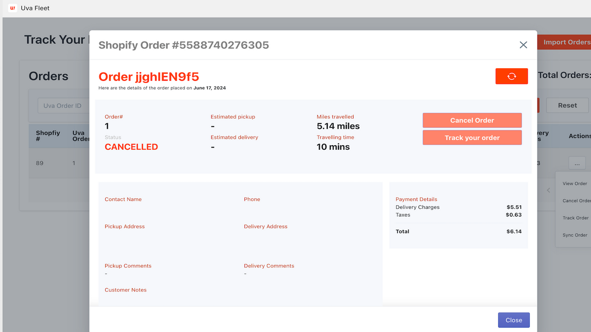Click the Shopfiy # column header
This screenshot has height=332, width=591.
pos(48,136)
